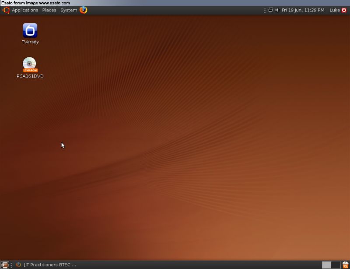The width and height of the screenshot is (350, 269).
Task: Open the Places menu
Action: 49,10
